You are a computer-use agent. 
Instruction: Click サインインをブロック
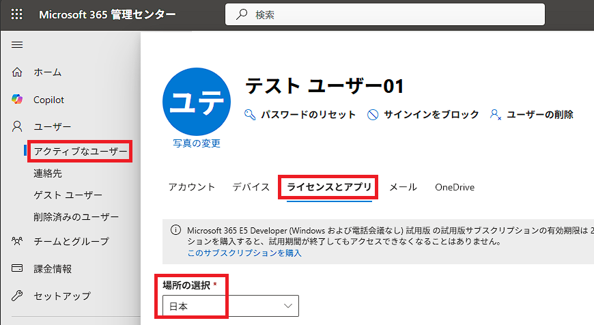[432, 115]
